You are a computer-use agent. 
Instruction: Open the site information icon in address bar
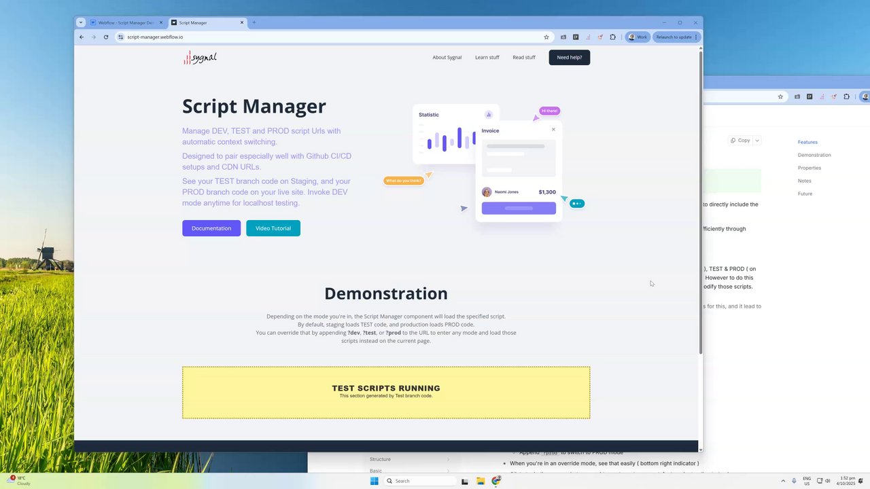click(x=121, y=37)
